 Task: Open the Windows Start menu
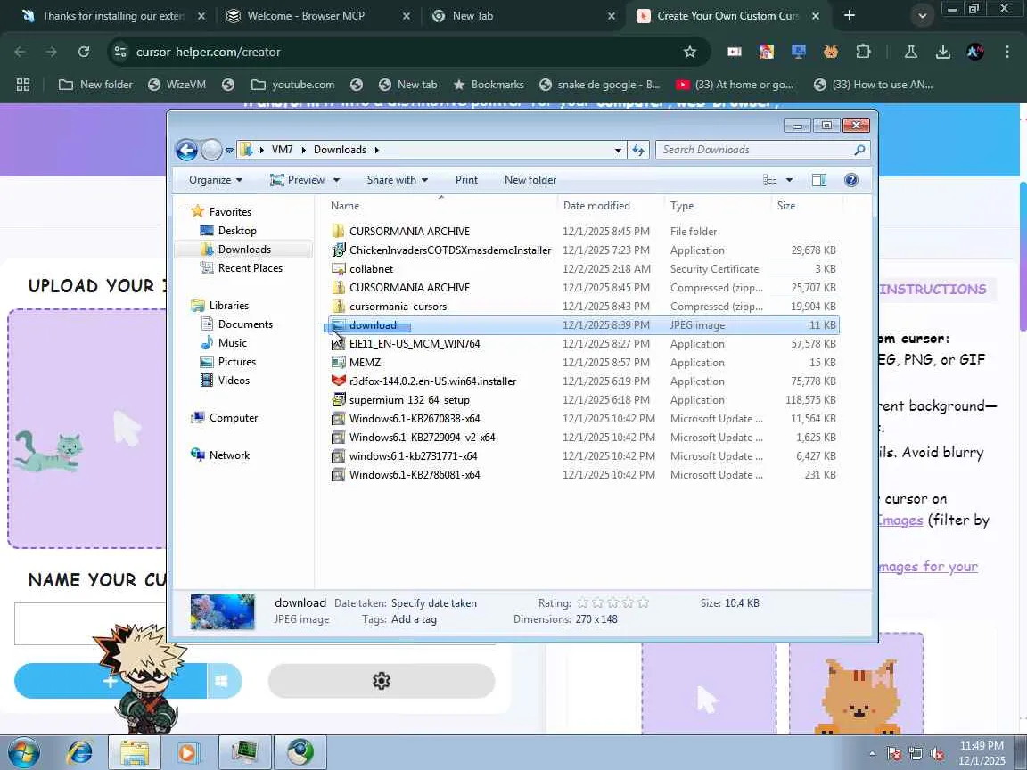pyautogui.click(x=22, y=752)
